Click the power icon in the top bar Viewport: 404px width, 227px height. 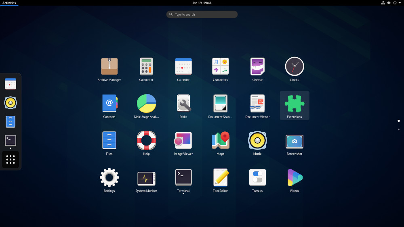tap(395, 3)
